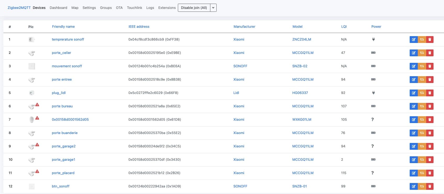Sort by the Friendly name column header
Image resolution: width=444 pixels, height=194 pixels.
click(x=63, y=26)
